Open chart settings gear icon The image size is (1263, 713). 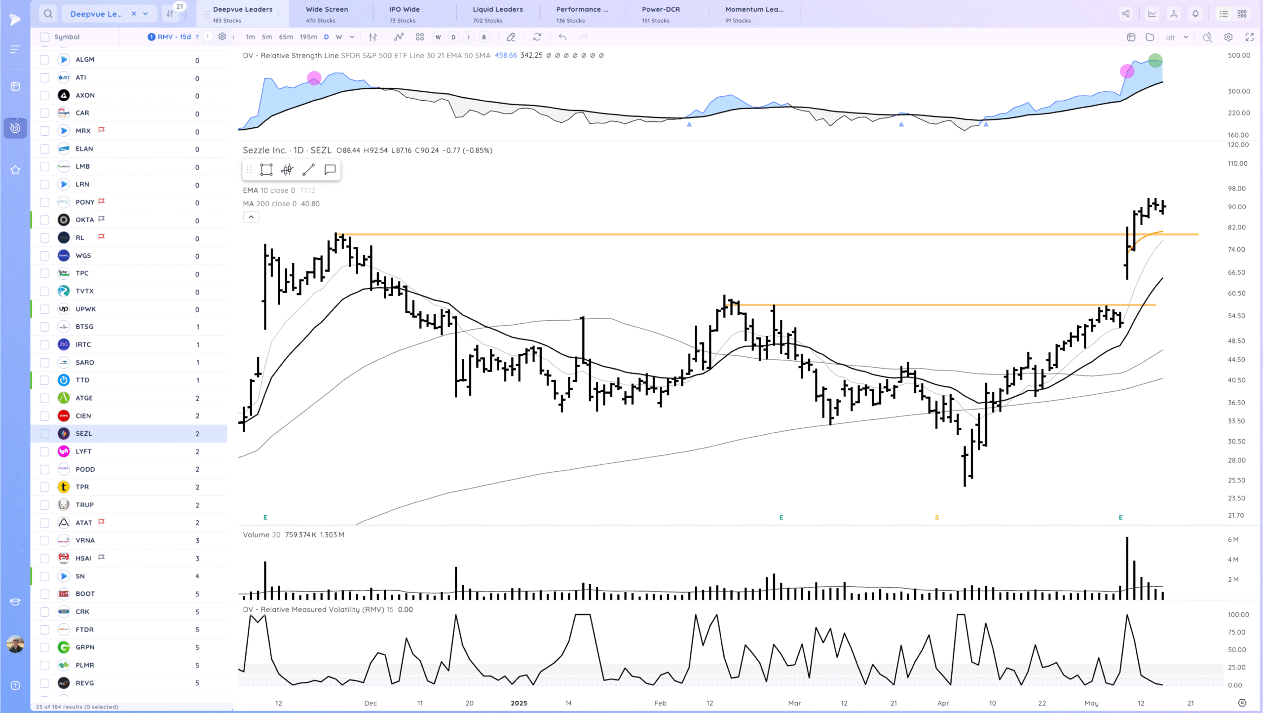pos(1228,37)
